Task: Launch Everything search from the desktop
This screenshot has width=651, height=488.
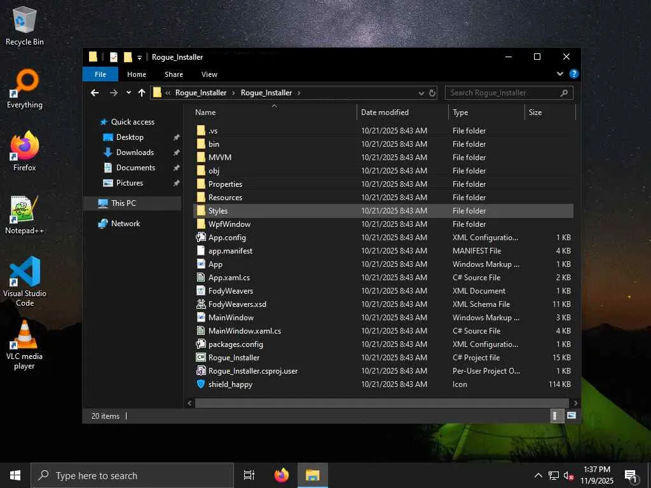Action: click(x=25, y=88)
